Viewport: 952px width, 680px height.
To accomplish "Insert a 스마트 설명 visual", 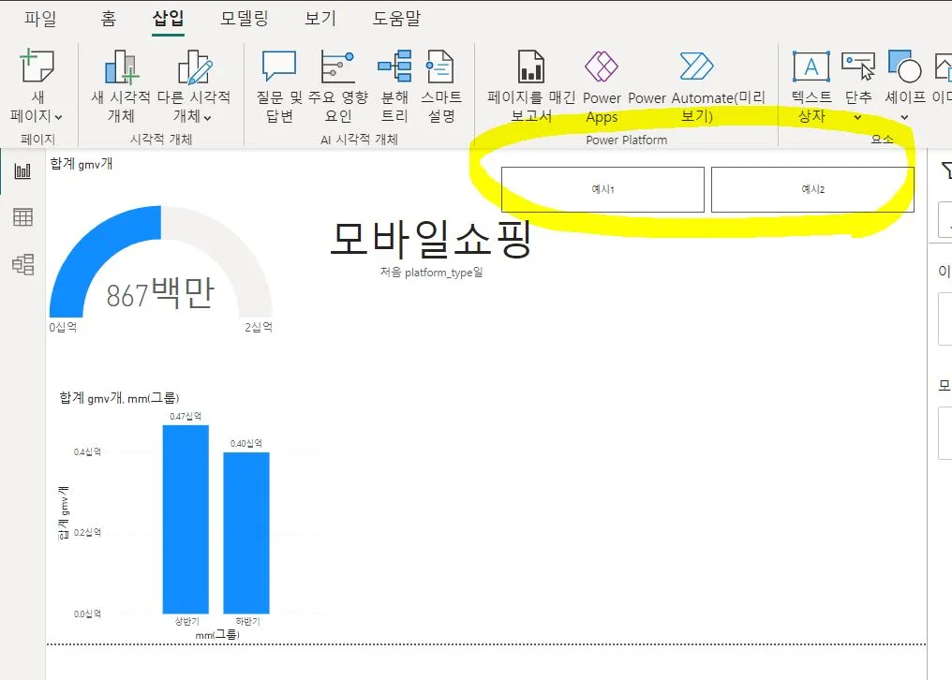I will coord(441,85).
